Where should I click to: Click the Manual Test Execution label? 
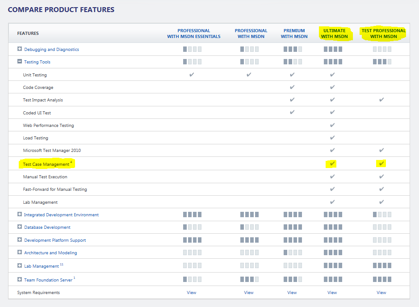click(45, 177)
